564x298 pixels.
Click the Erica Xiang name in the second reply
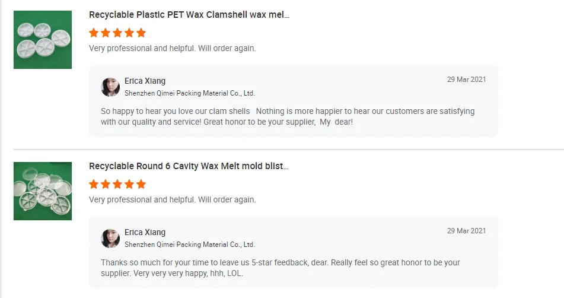click(x=145, y=233)
